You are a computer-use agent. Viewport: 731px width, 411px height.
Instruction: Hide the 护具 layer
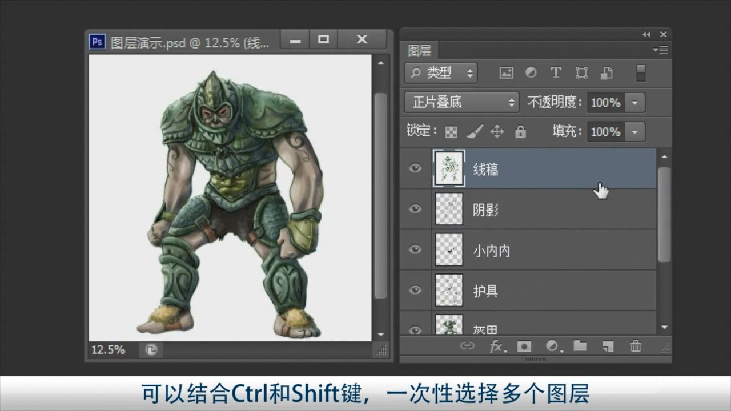(415, 291)
